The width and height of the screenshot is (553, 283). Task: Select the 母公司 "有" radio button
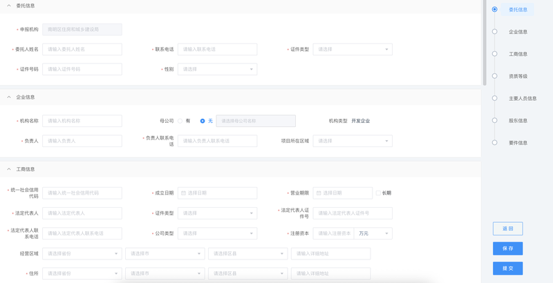[x=180, y=121]
